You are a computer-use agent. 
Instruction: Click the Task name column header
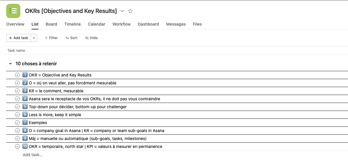[x=16, y=51]
